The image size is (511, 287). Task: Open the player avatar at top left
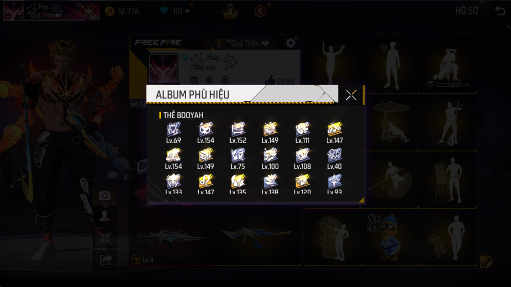(14, 11)
